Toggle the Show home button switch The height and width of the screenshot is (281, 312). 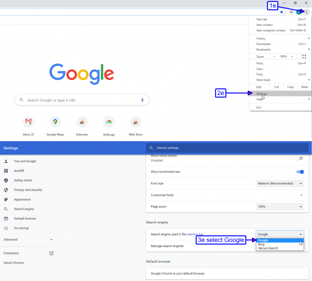point(300,158)
